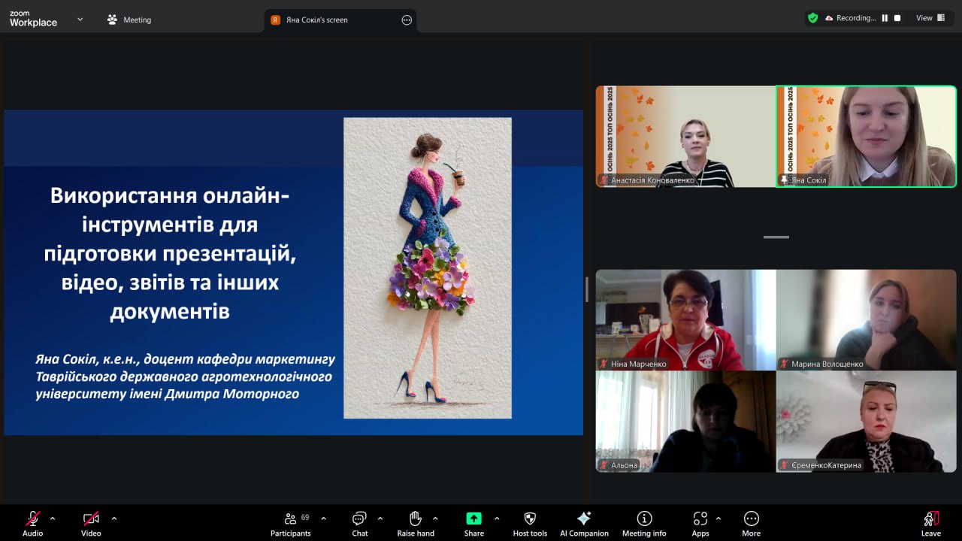This screenshot has height=541, width=962.
Task: Click the green Share screen icon
Action: coord(473,518)
